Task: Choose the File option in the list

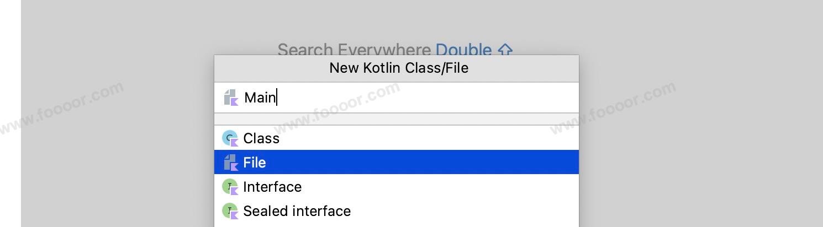Action: [x=255, y=163]
